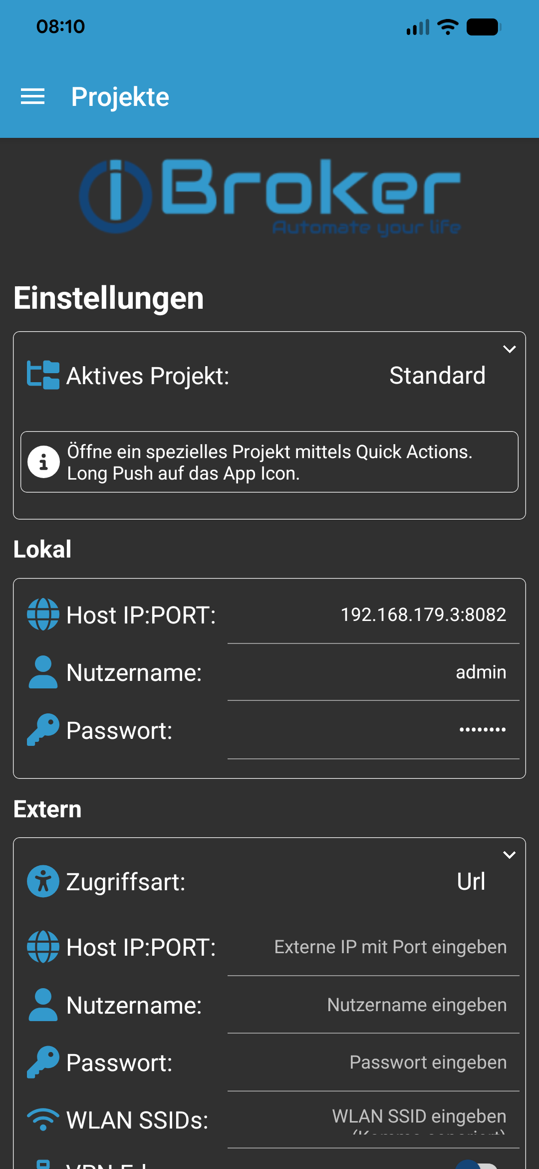Tap the ioBroker logo banner
Viewport: 539px width, 1169px height.
269,197
